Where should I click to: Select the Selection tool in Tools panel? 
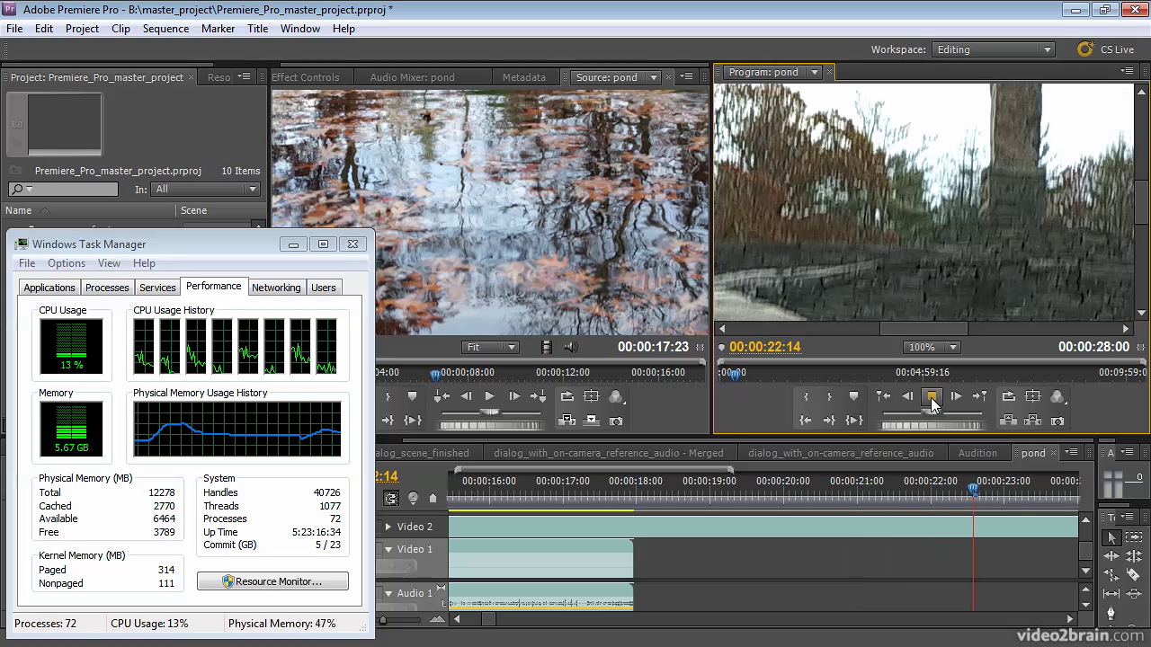pyautogui.click(x=1111, y=537)
